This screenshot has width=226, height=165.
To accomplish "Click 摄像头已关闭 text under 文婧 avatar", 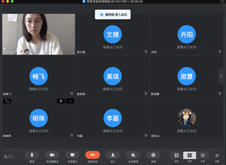I will click(113, 47).
